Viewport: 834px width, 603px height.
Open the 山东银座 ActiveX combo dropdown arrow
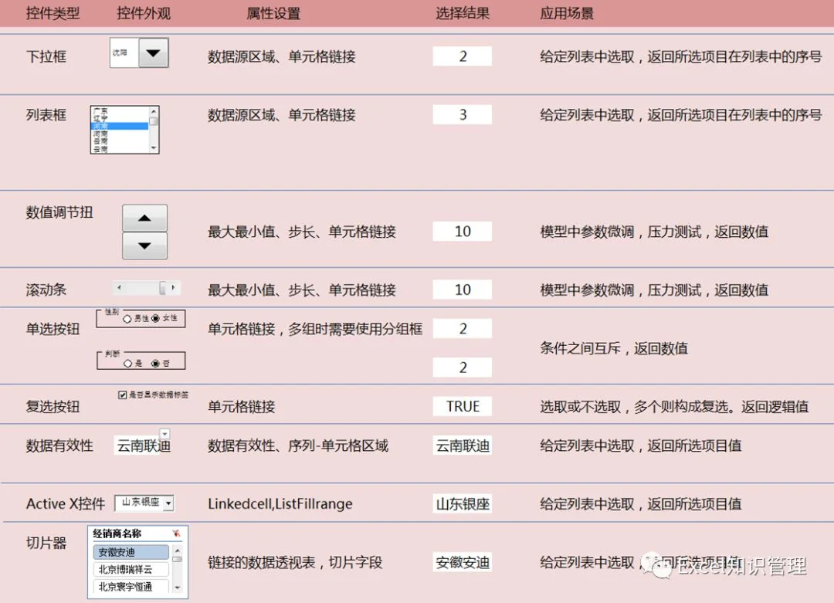(x=168, y=503)
